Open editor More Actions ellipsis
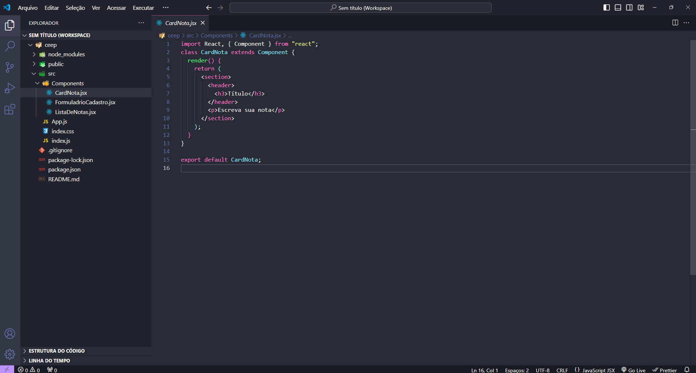Screen dimensions: 696x373 click(x=686, y=23)
